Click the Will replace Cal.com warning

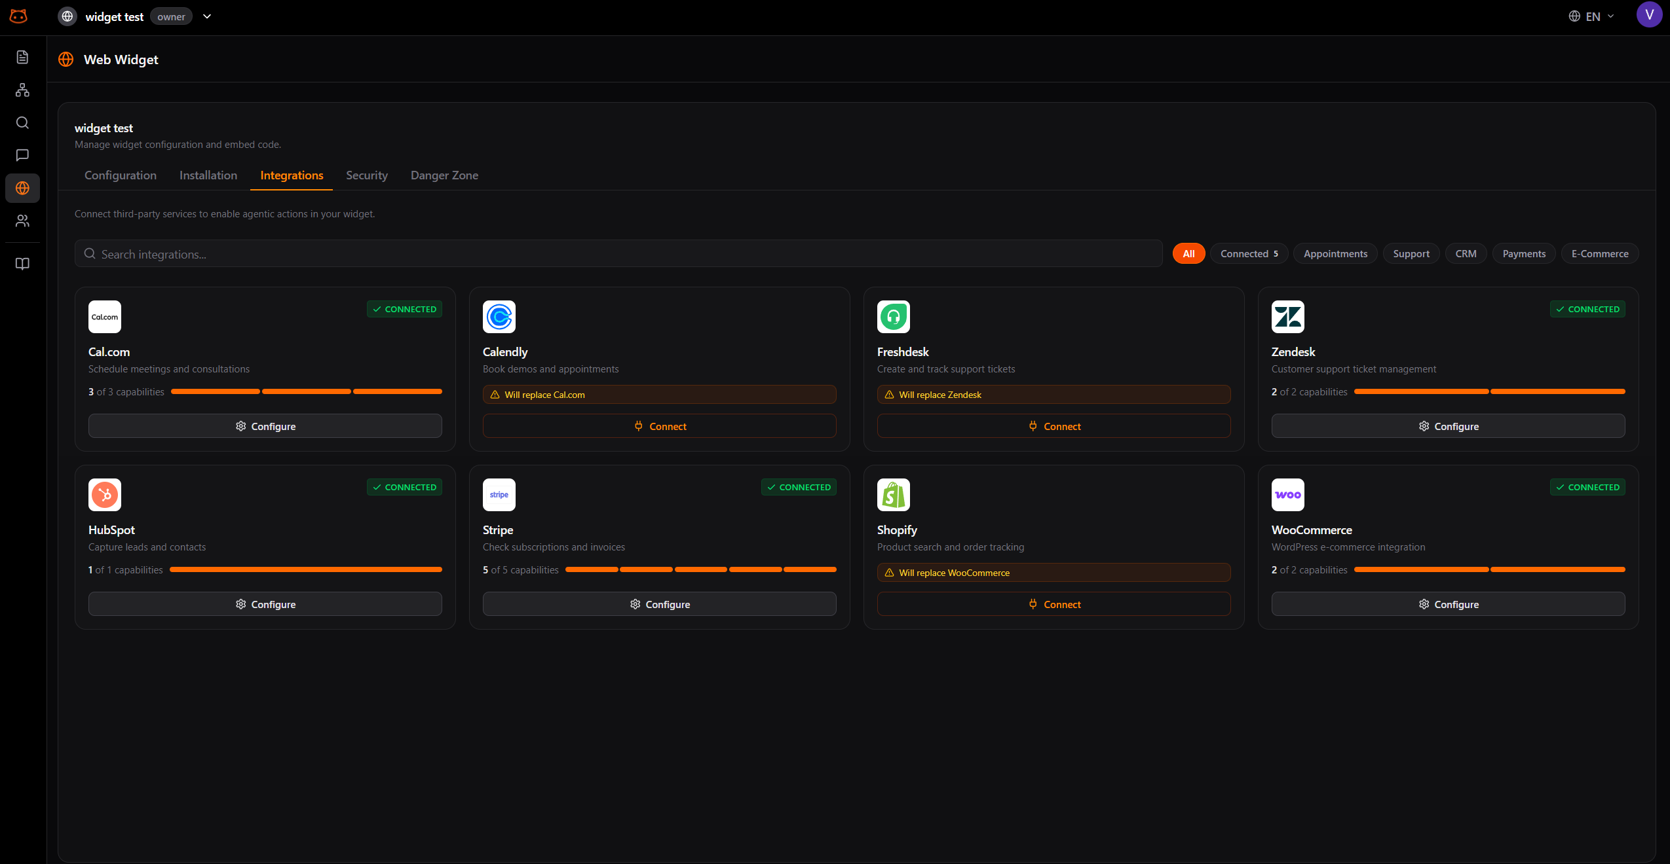[x=660, y=395]
